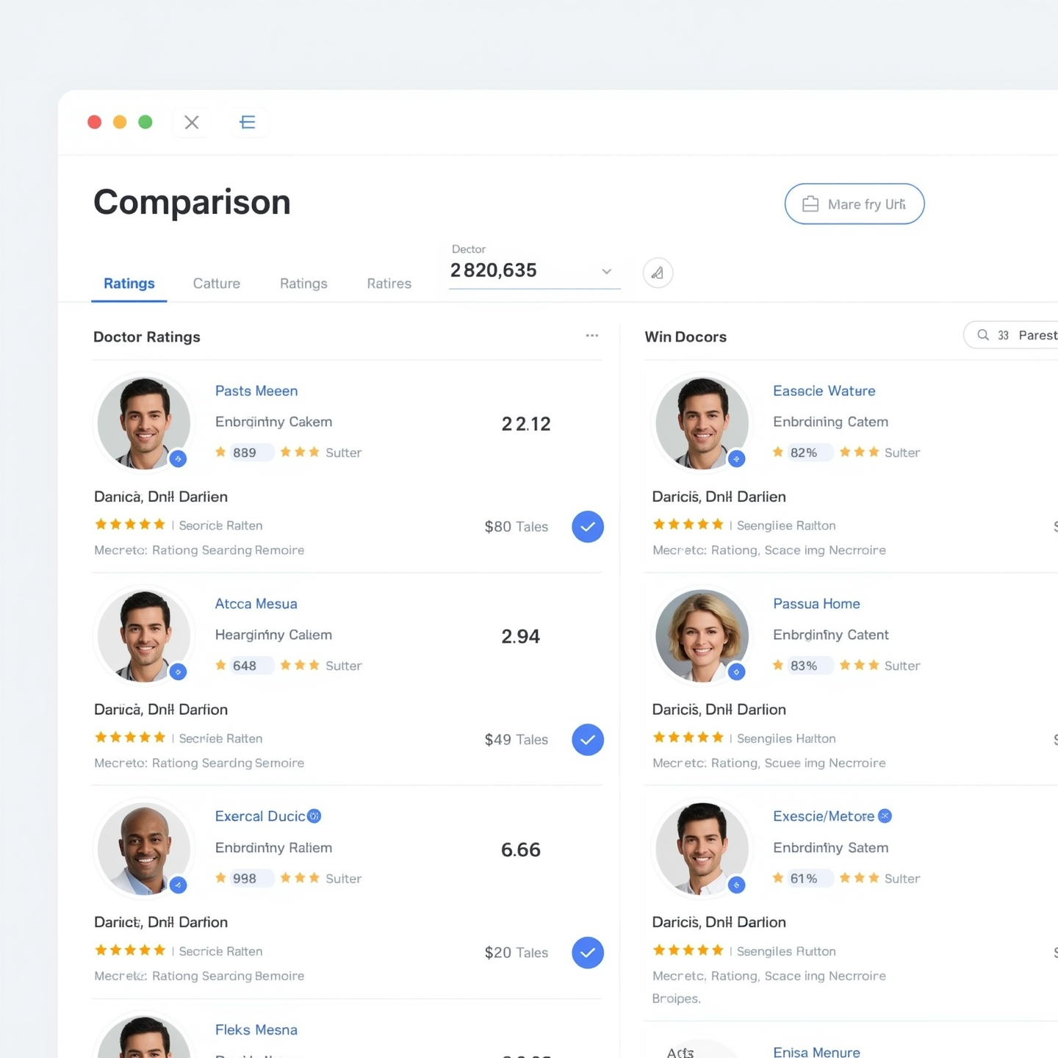Click verified badge on Atcca Mesua avatar
The image size is (1058, 1058).
pyautogui.click(x=178, y=672)
